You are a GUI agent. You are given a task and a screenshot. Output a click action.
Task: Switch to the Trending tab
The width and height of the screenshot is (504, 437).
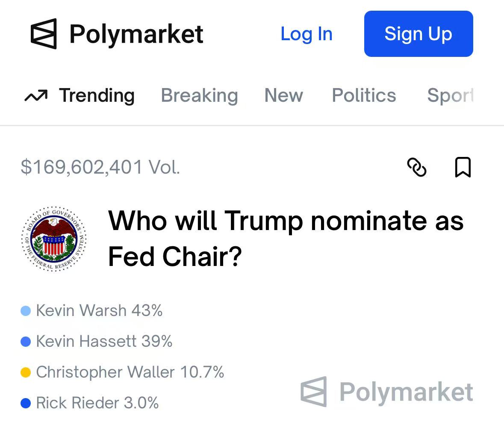click(x=97, y=95)
